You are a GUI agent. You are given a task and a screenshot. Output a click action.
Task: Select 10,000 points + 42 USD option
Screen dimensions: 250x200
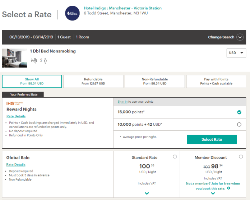[239, 125]
